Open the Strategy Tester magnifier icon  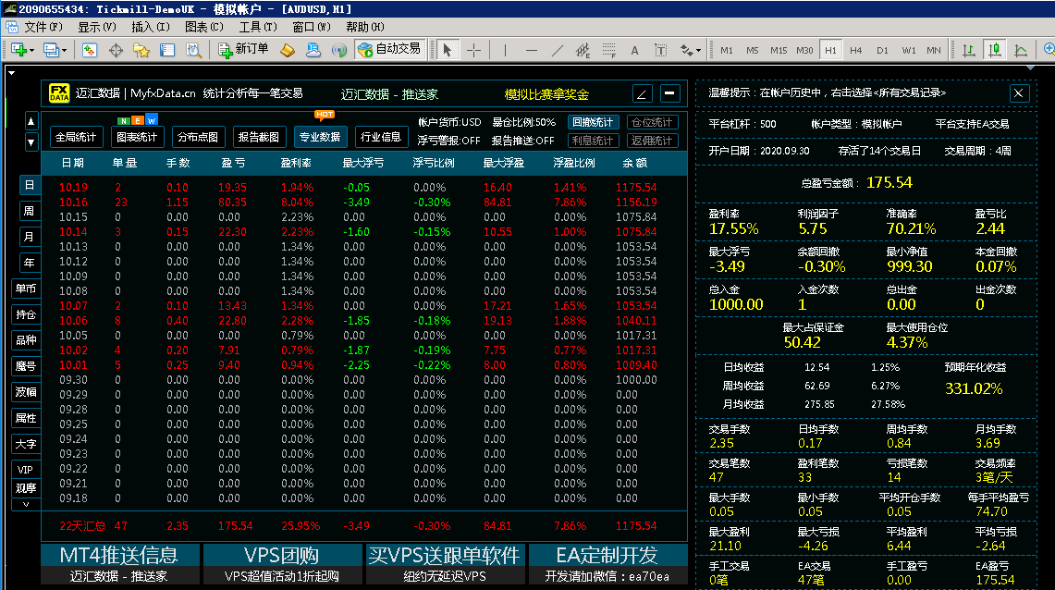(194, 50)
